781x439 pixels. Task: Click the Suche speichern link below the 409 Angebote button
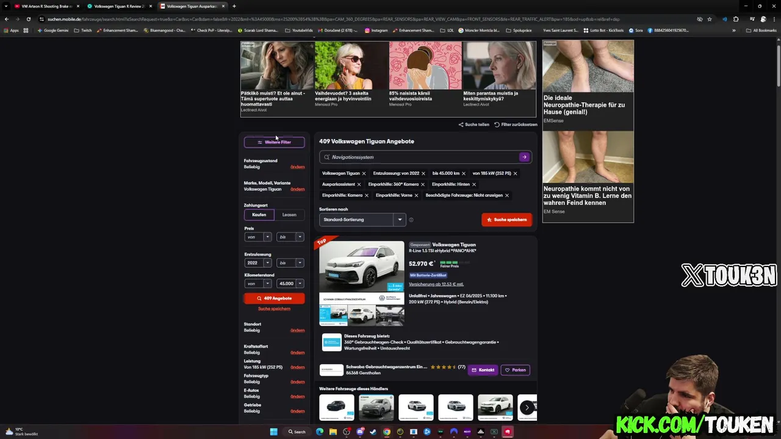click(x=274, y=309)
